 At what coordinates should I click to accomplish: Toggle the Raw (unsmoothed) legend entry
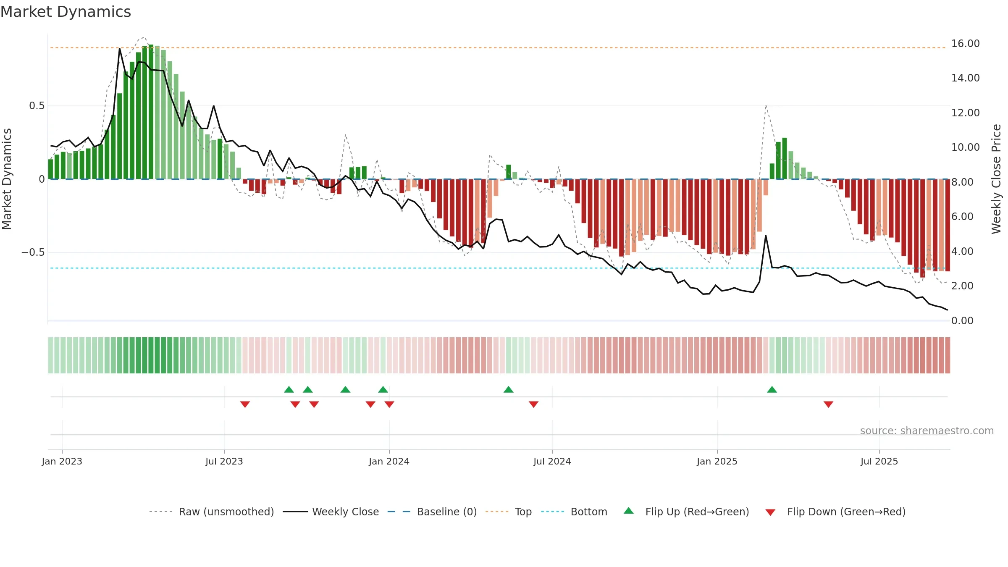click(212, 512)
